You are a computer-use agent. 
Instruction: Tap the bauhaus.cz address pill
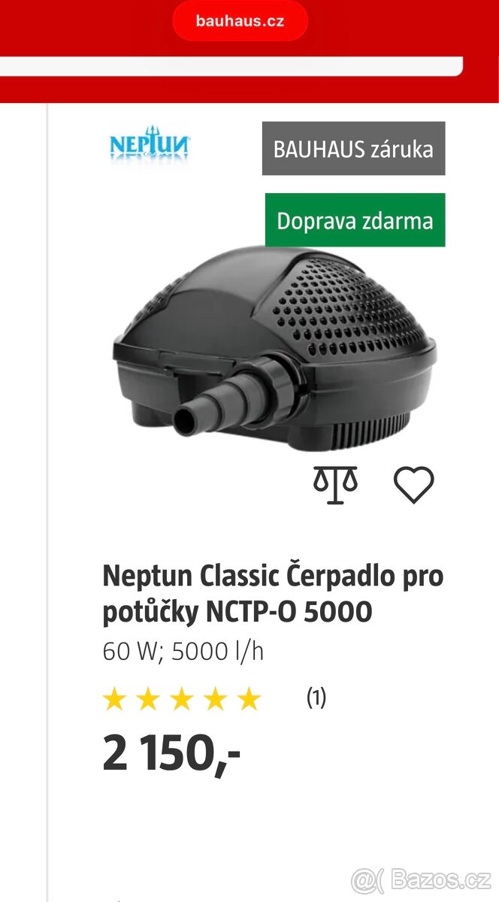click(x=240, y=21)
